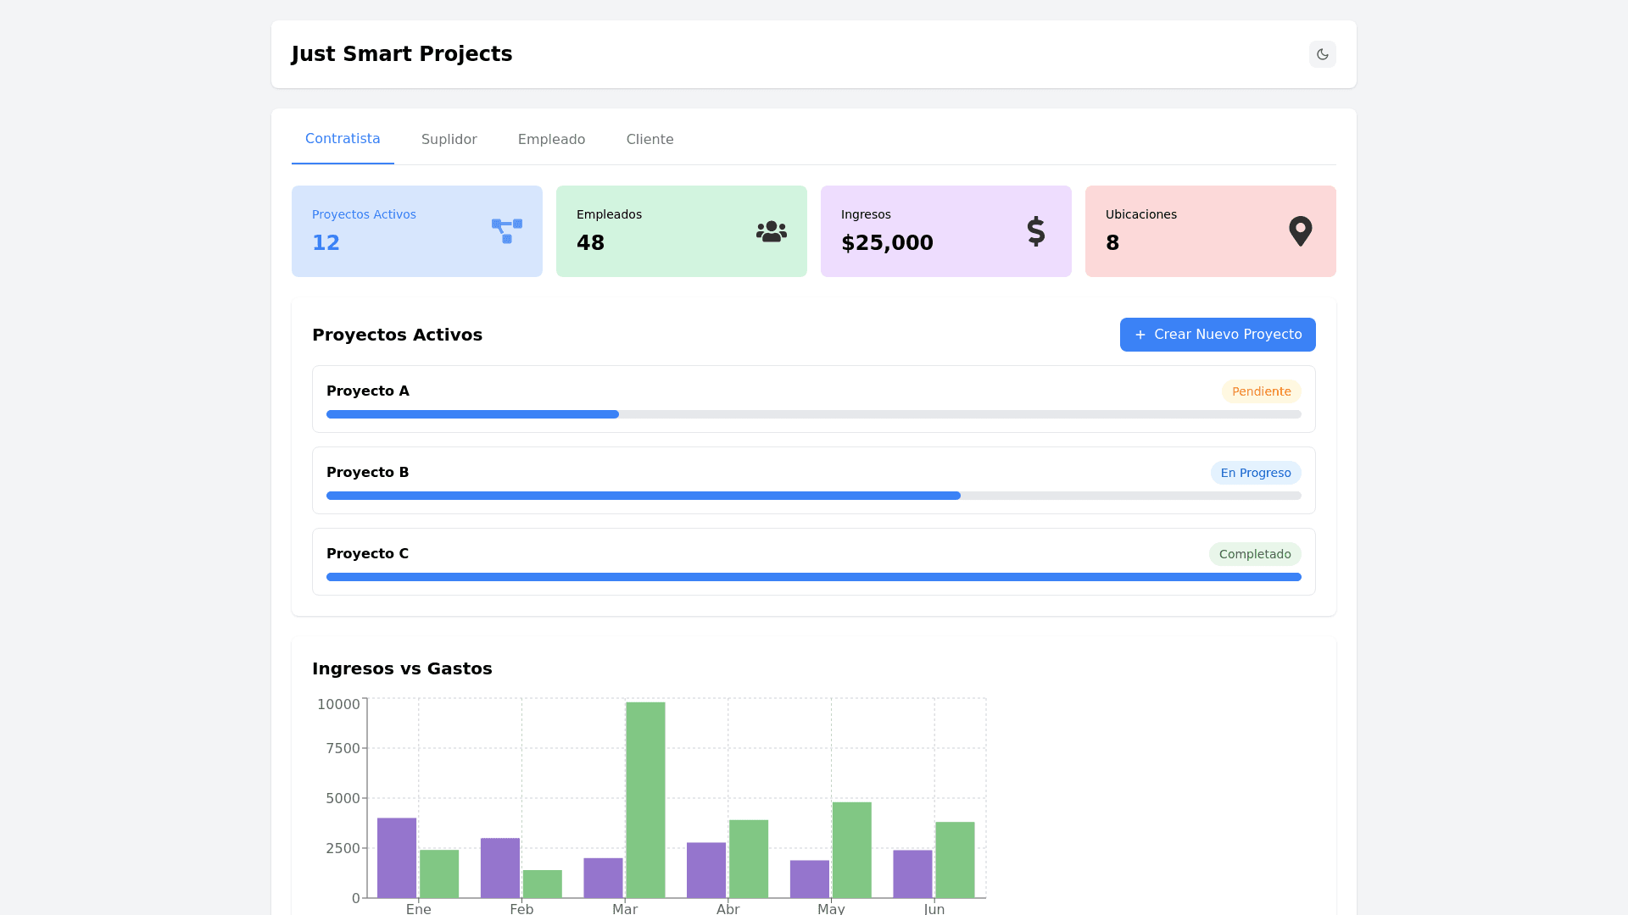Select the Proyecto C project title
The height and width of the screenshot is (915, 1628).
pos(367,553)
